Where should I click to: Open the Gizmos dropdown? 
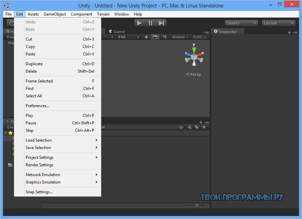(180, 37)
